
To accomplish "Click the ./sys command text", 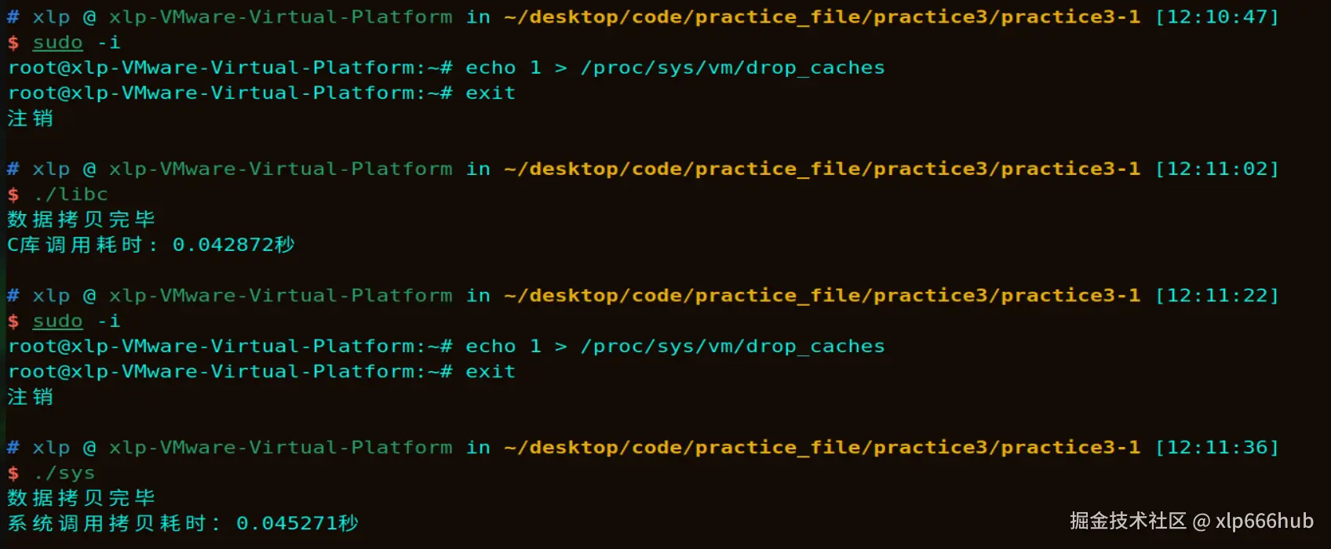I will pyautogui.click(x=64, y=473).
